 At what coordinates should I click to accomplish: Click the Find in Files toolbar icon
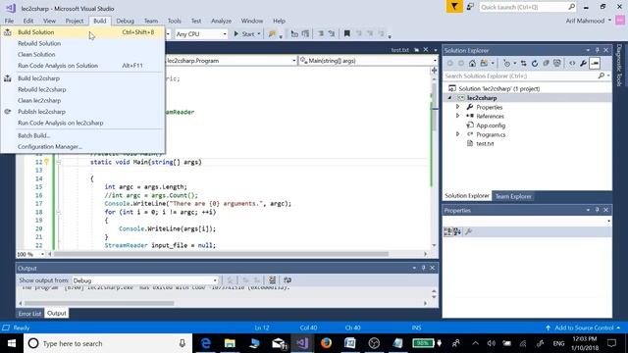click(x=273, y=34)
